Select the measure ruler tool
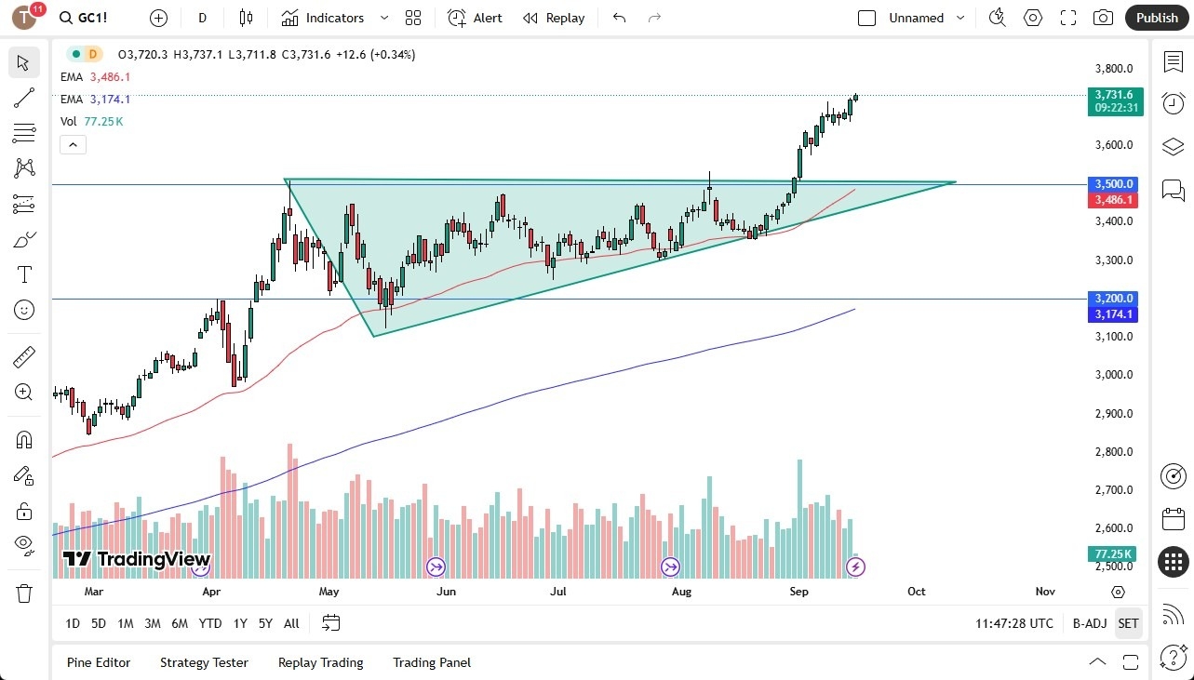The image size is (1194, 680). [24, 356]
